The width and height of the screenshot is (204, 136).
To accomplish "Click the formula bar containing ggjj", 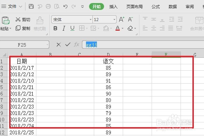I will (x=143, y=45).
